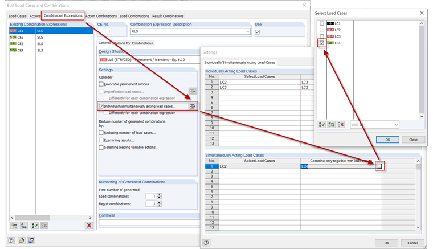Enable Selecting leading variable actions checkbox
The height and width of the screenshot is (249, 433).
101,148
